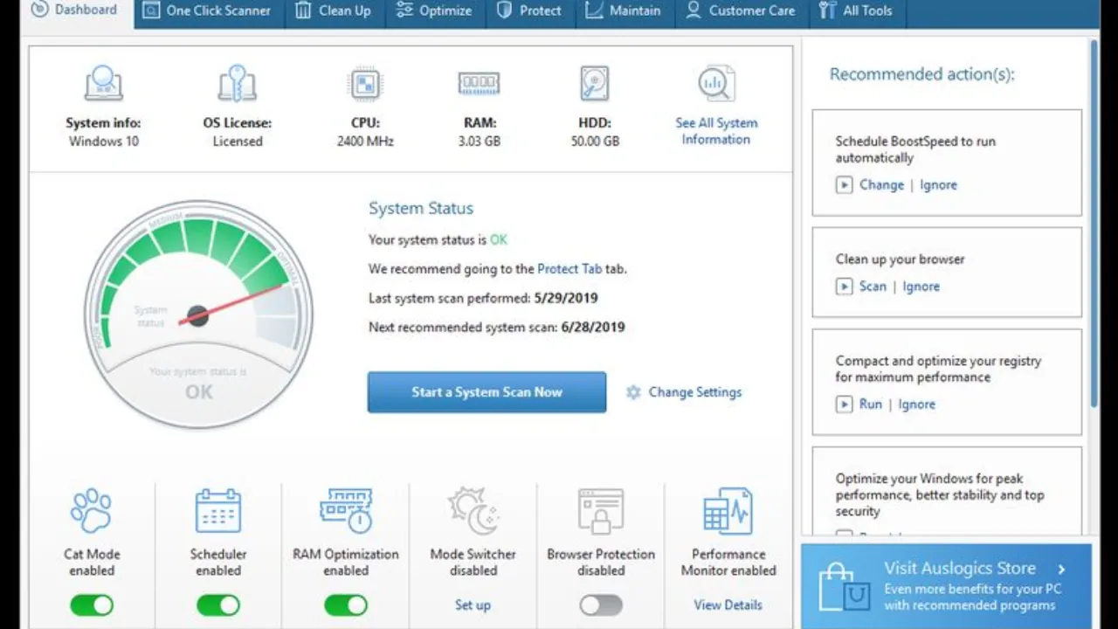Click the Change Settings gear icon
The image size is (1118, 629).
tap(634, 392)
